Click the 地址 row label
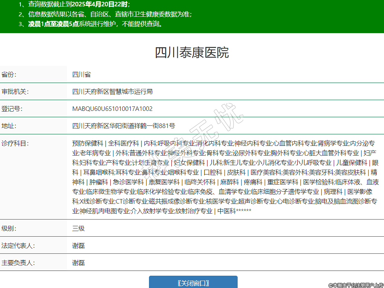The image size is (384, 288). click(x=9, y=126)
